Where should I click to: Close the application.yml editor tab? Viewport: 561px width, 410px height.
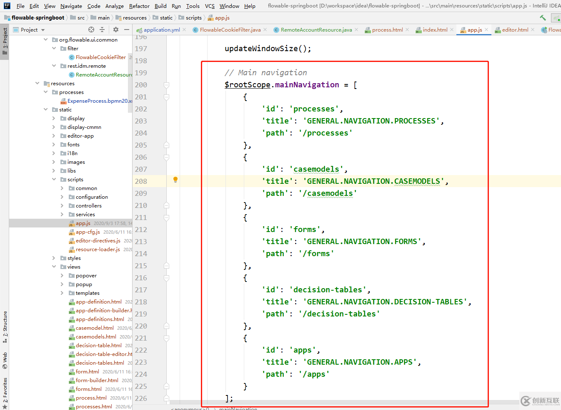pos(184,30)
